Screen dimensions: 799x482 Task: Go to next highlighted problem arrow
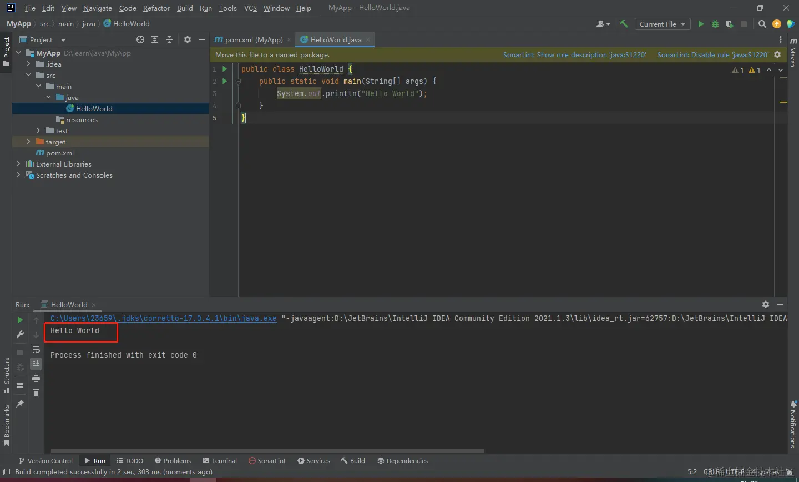point(781,70)
